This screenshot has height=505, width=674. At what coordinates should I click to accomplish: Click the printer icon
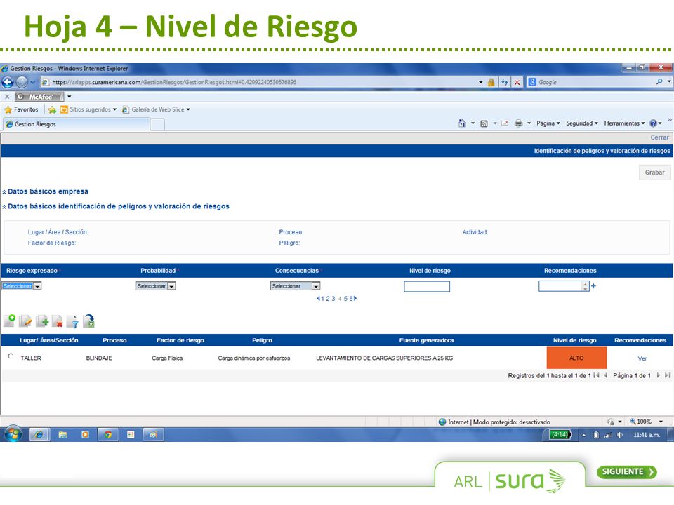click(518, 123)
